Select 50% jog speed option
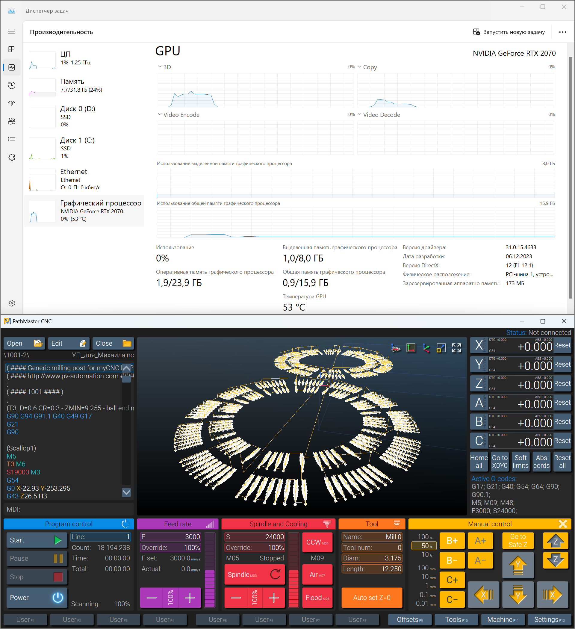This screenshot has width=575, height=629. pyautogui.click(x=424, y=546)
